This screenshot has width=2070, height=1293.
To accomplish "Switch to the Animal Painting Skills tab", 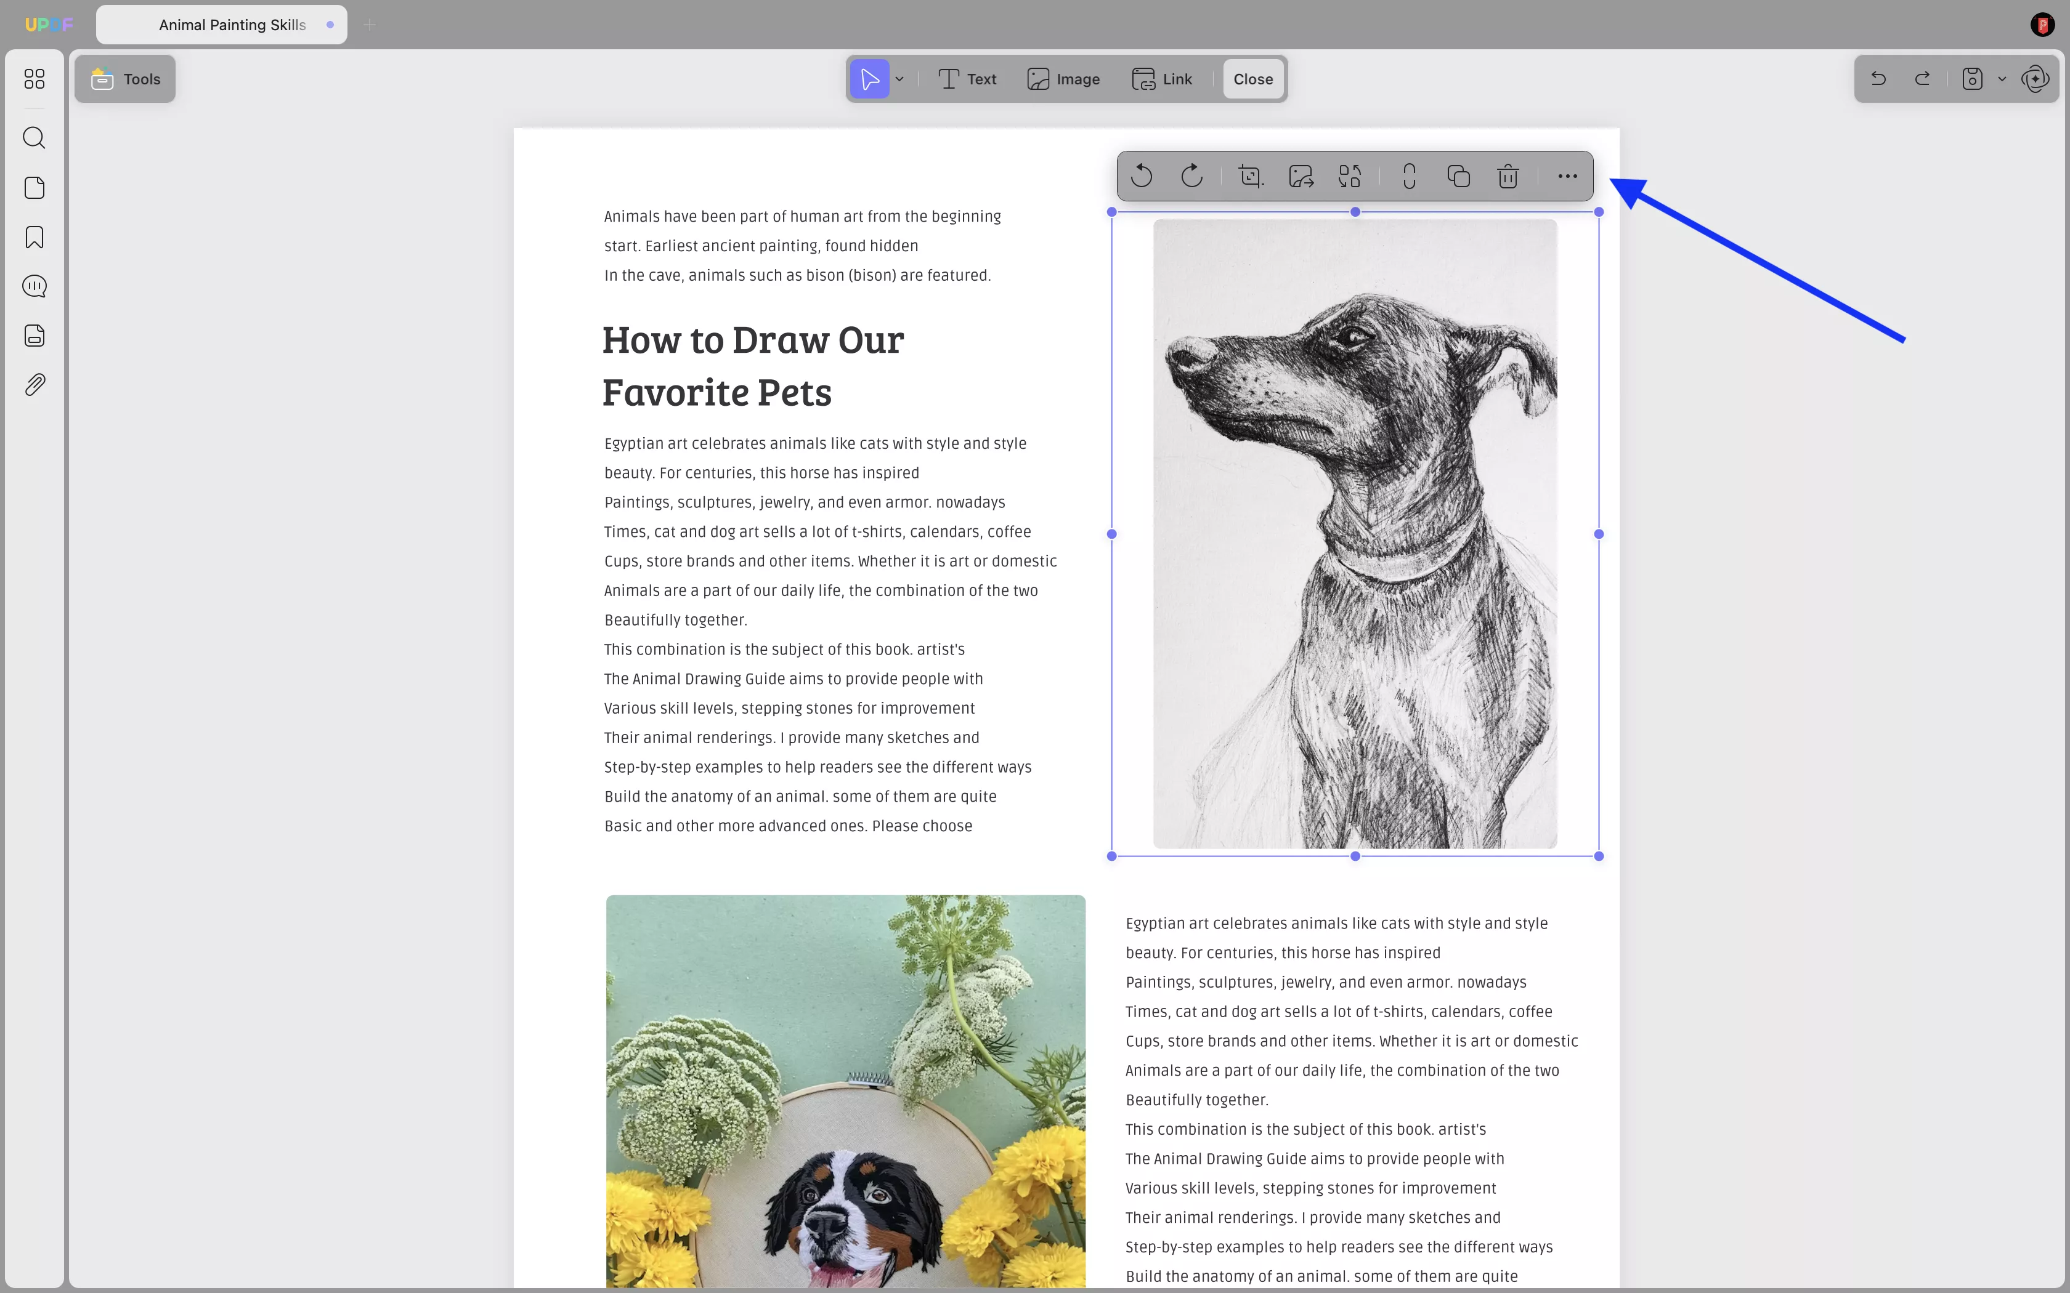I will coord(222,25).
